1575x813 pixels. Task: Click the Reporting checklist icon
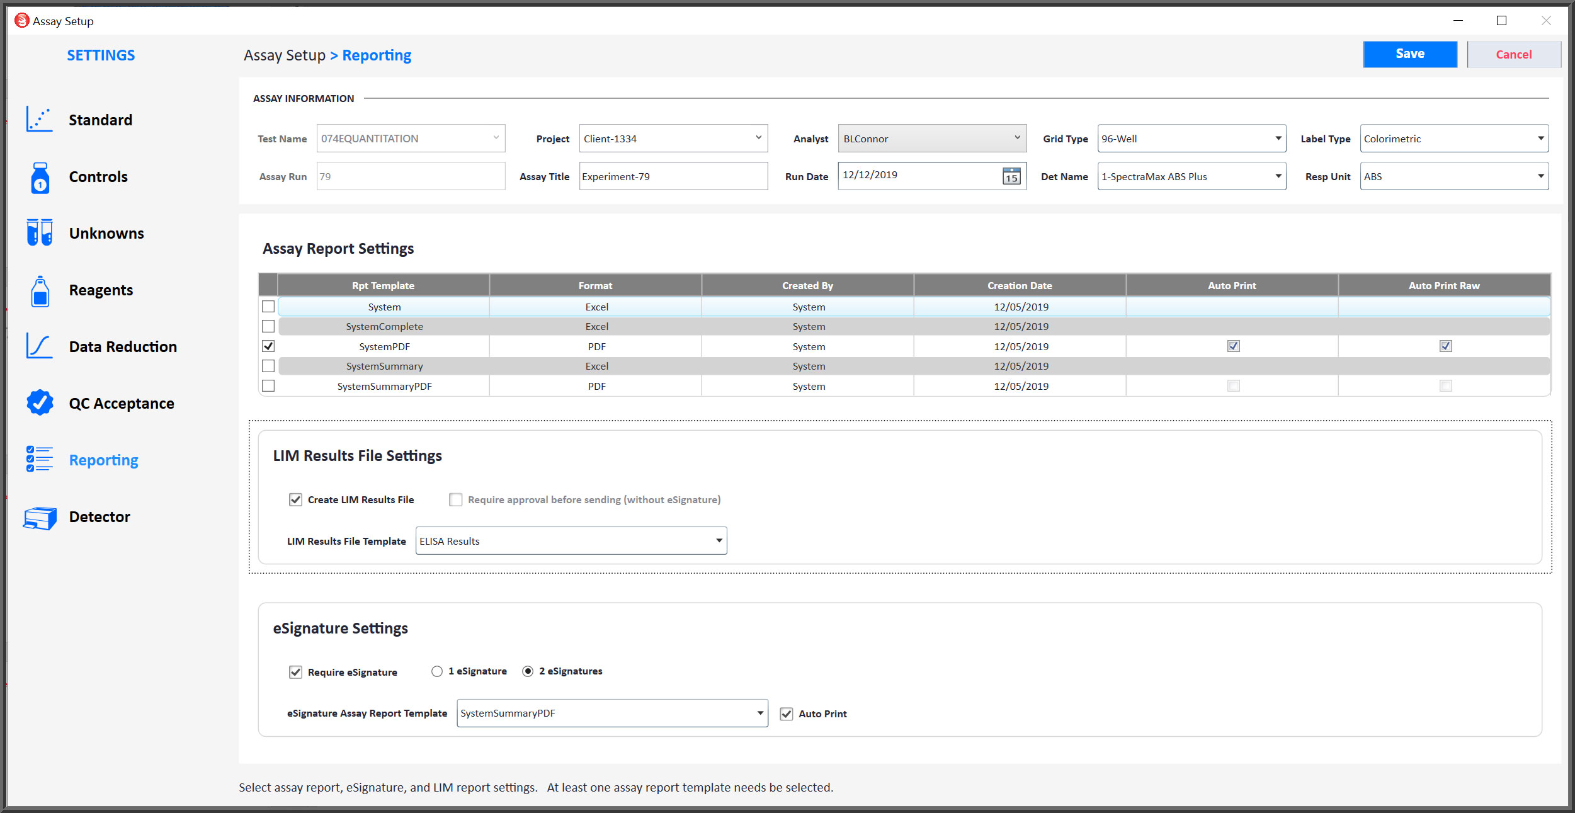click(40, 459)
